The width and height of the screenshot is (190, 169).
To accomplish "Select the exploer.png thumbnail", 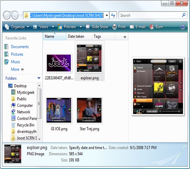I will click(89, 58).
